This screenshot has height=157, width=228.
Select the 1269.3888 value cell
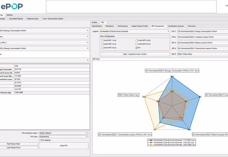click(x=52, y=93)
